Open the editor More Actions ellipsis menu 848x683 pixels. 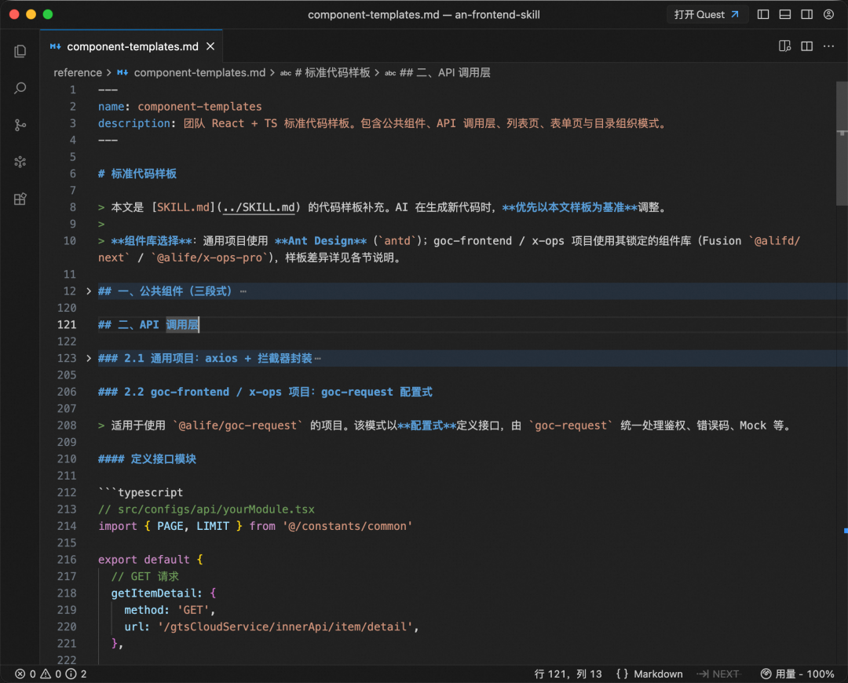coord(828,46)
